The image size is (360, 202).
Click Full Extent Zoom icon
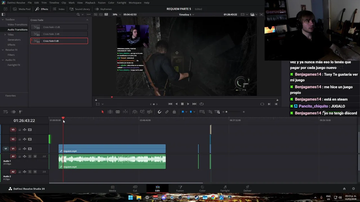pos(202,112)
